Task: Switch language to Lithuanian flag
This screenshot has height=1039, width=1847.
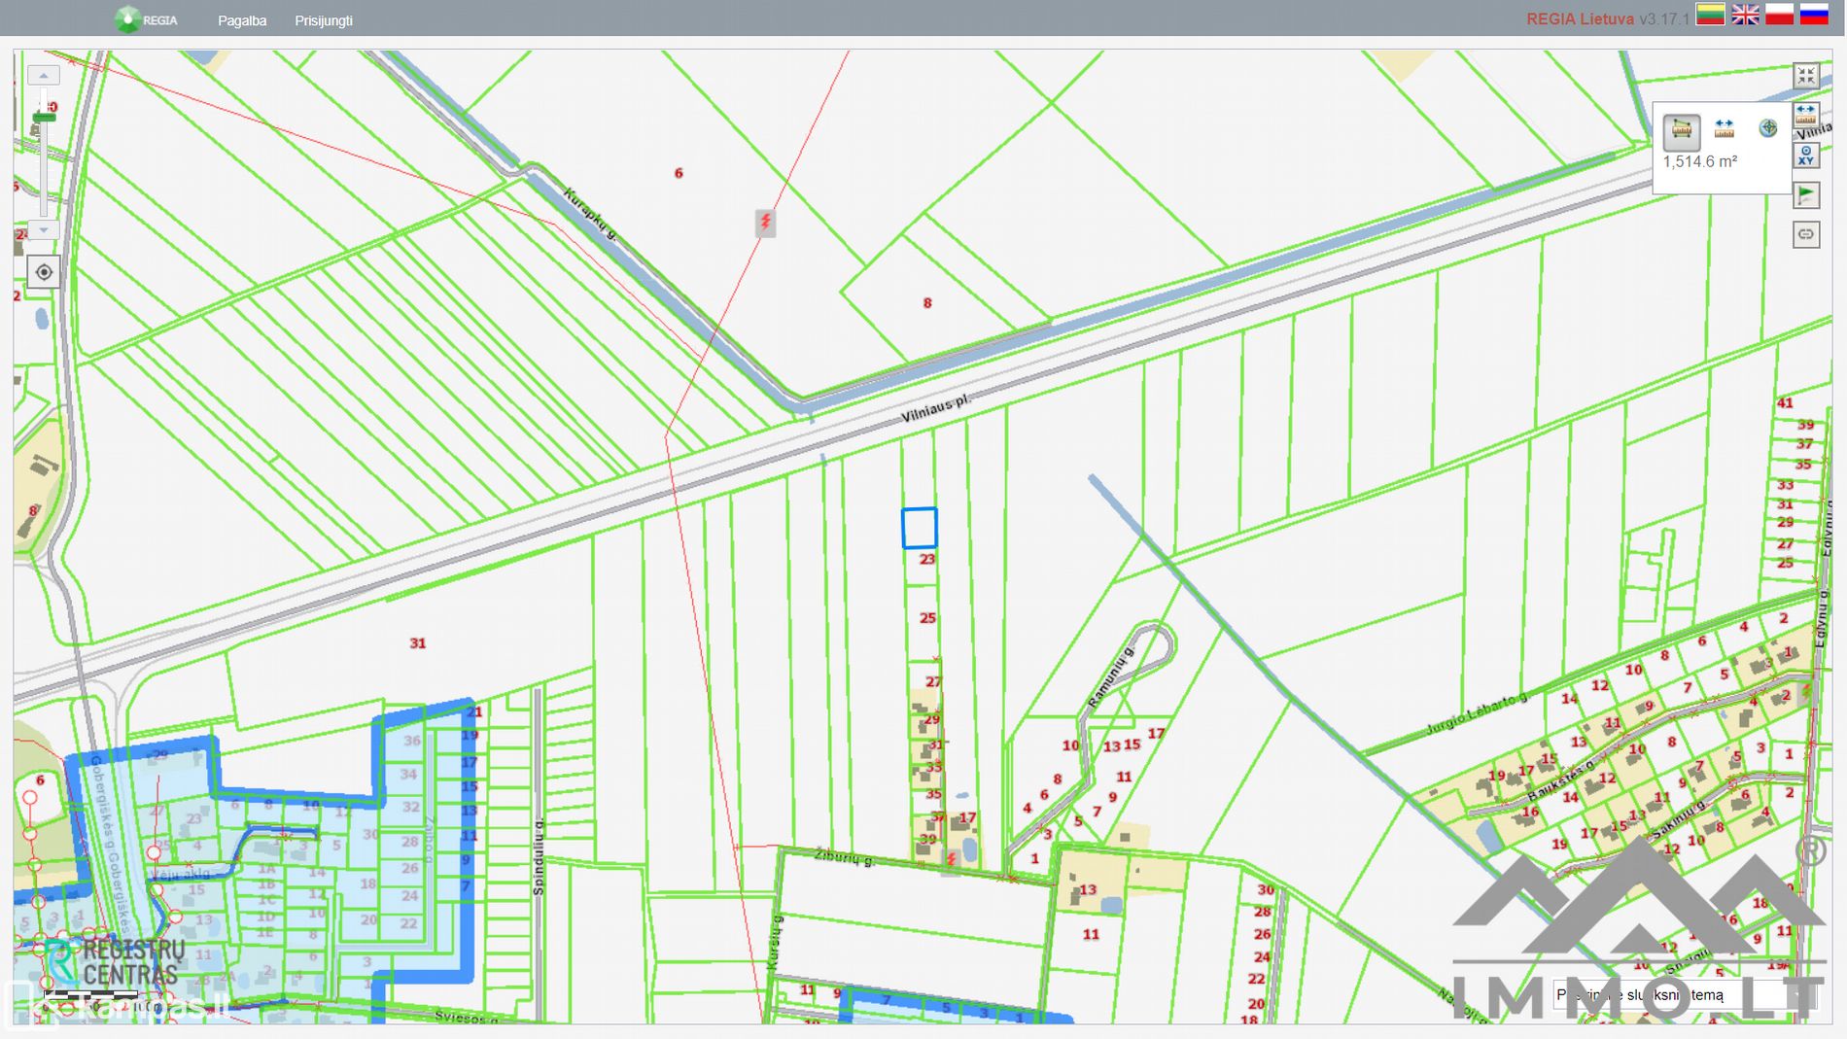Action: 1710,15
